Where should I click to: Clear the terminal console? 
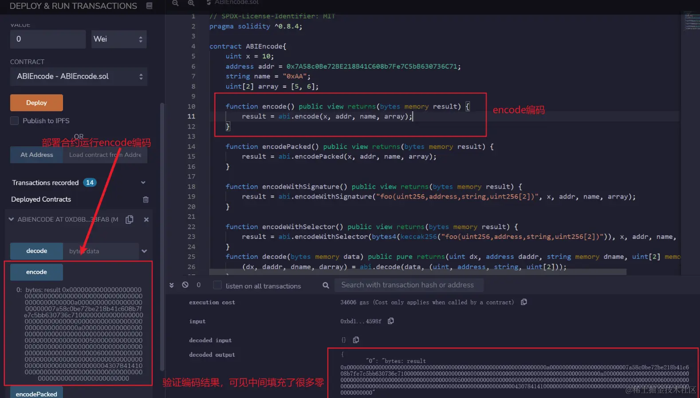click(x=185, y=285)
